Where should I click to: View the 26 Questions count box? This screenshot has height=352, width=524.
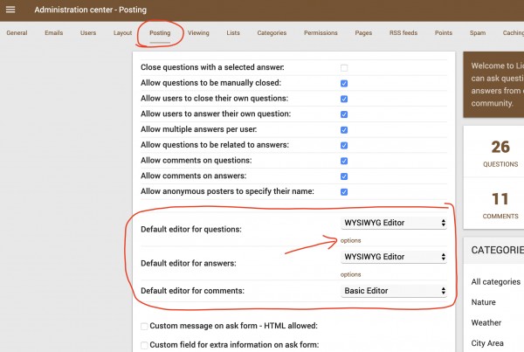(500, 153)
